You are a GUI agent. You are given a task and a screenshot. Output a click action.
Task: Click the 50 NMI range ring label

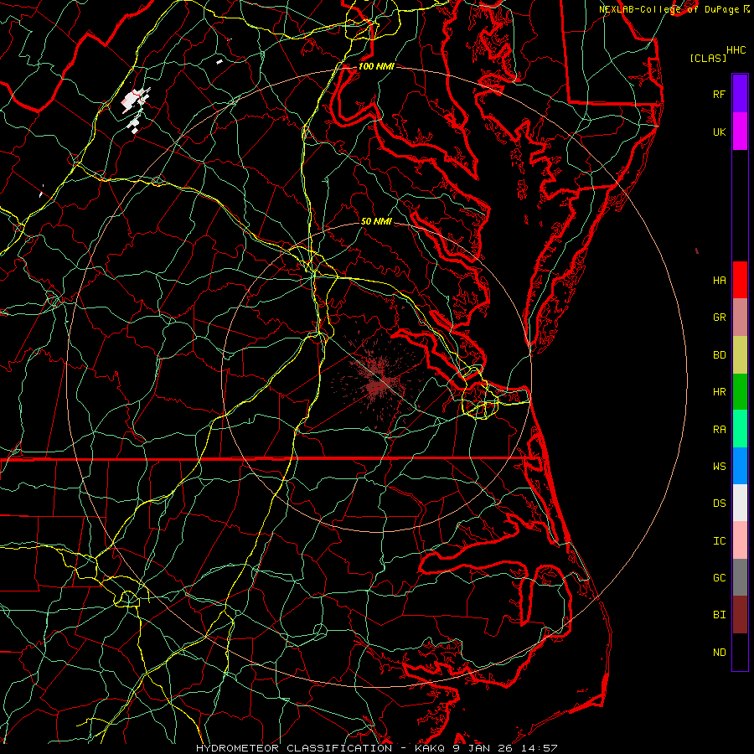pyautogui.click(x=376, y=221)
